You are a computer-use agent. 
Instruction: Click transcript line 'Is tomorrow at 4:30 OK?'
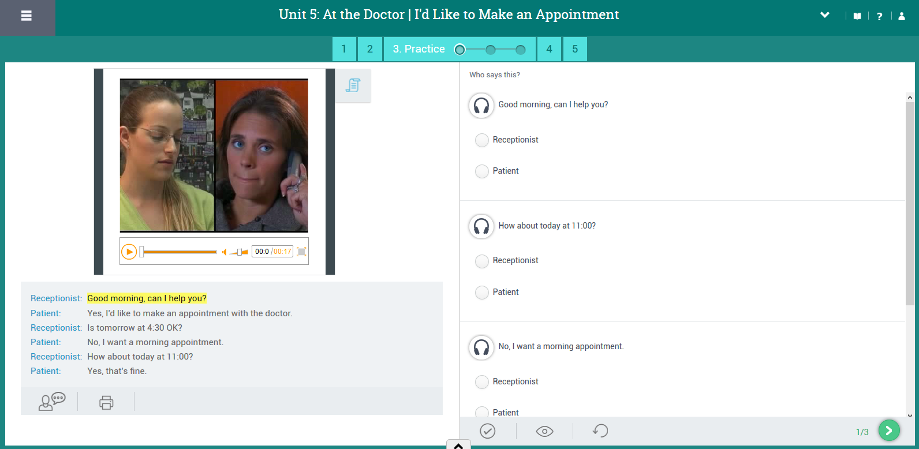click(135, 328)
